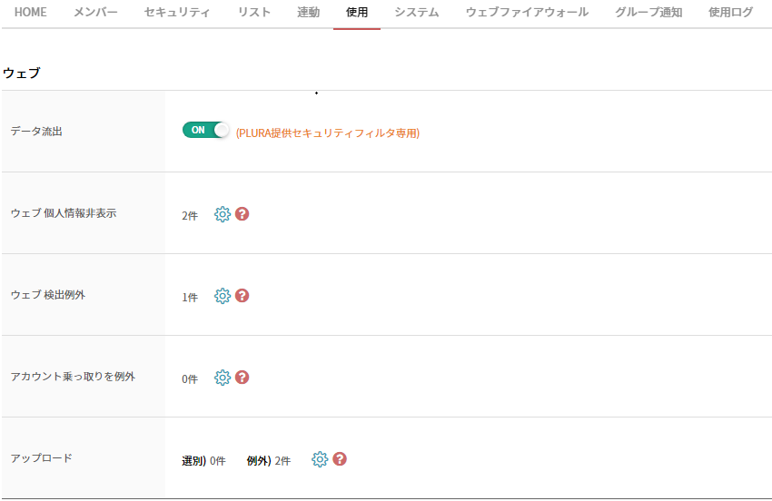Image resolution: width=772 pixels, height=501 pixels.
Task: Select the リスト tab
Action: pos(253,13)
